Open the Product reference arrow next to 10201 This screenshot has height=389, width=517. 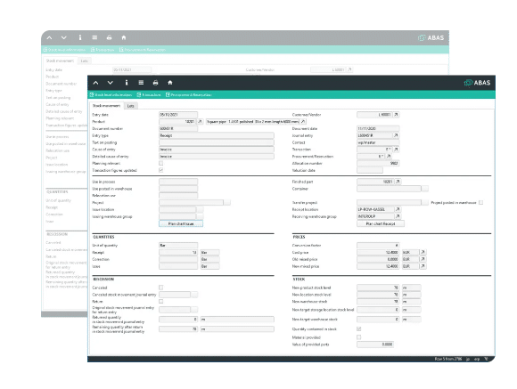coord(200,122)
